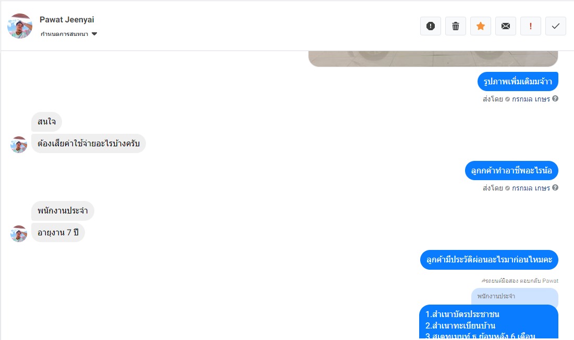Select the รูปภาพเพิ่มเติมจ้าา message bubble

point(518,82)
